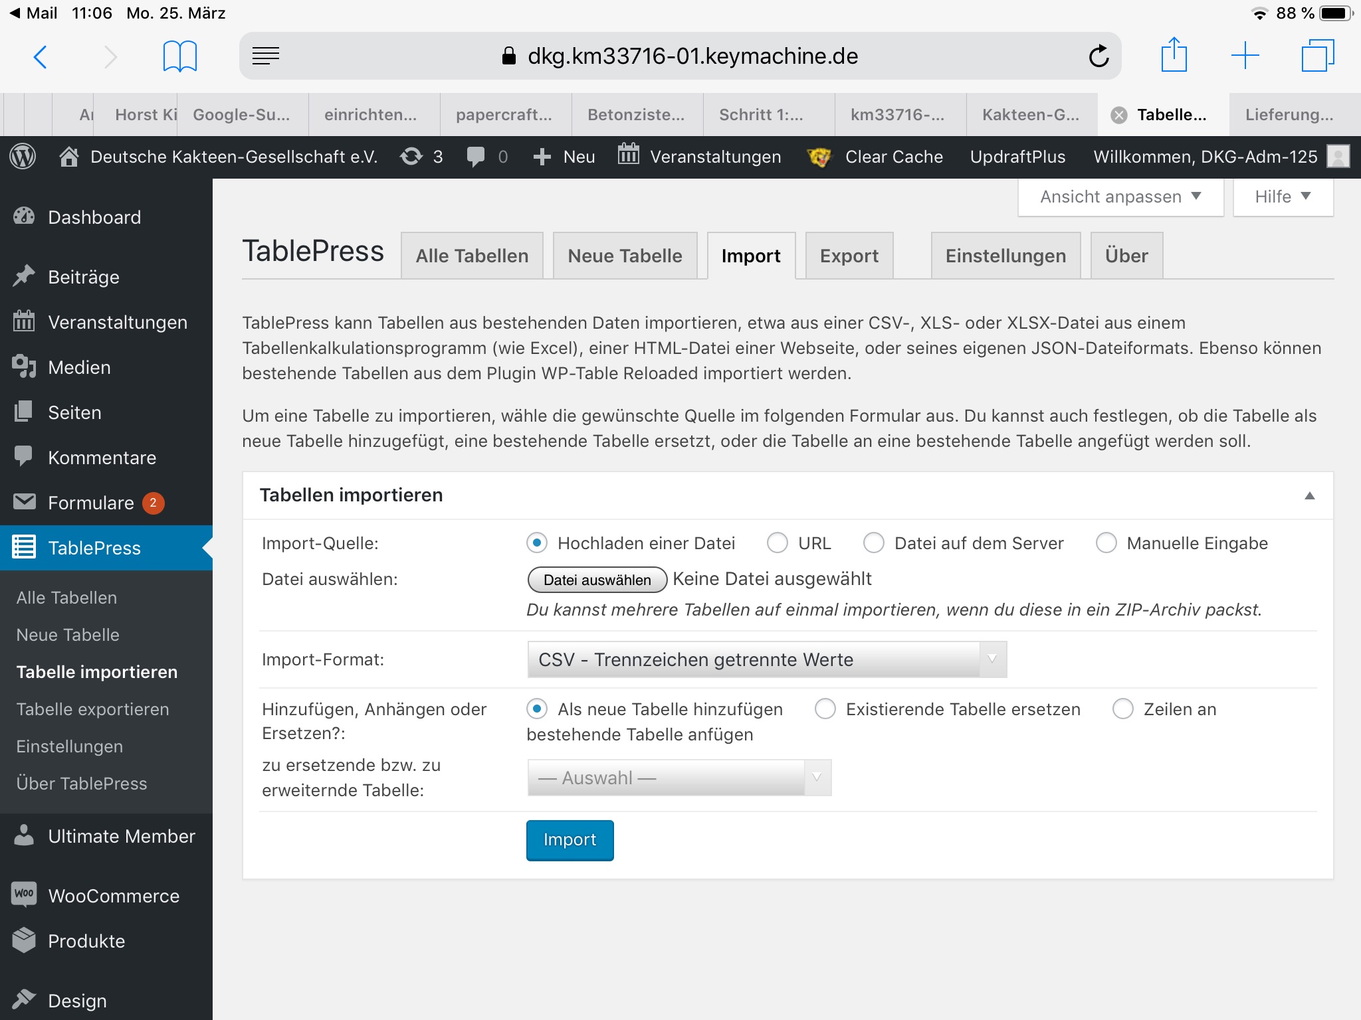Click the WordPress logo in admin bar
1361x1020 pixels.
(x=23, y=157)
